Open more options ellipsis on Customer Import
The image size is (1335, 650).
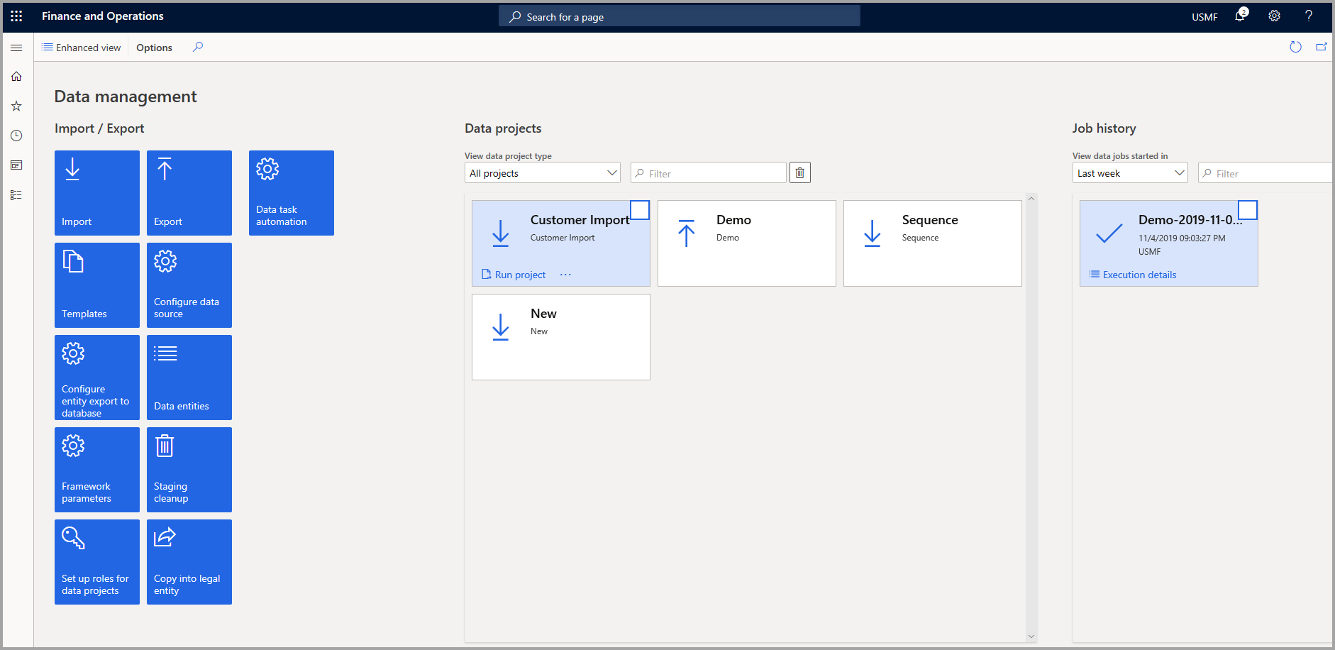click(565, 275)
